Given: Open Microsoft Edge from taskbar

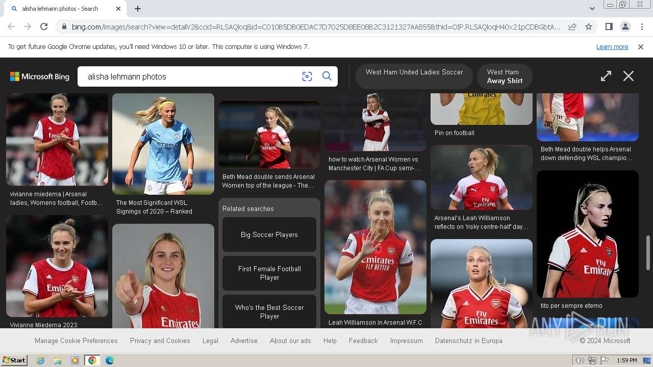Looking at the screenshot, I should [110, 360].
